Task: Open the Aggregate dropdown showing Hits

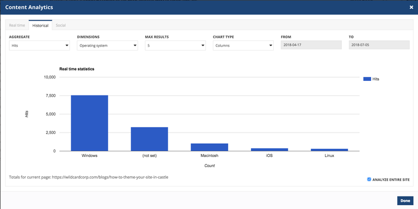Action: click(x=39, y=46)
